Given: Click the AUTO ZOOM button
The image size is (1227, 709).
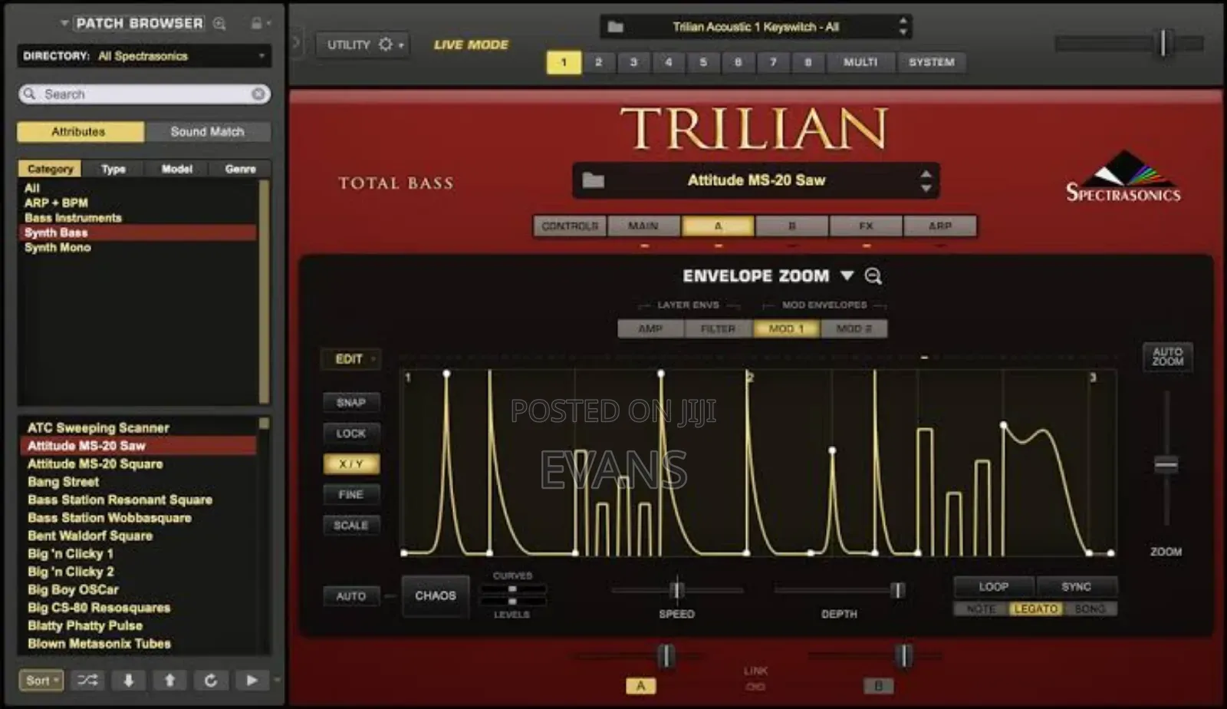Looking at the screenshot, I should (1167, 357).
